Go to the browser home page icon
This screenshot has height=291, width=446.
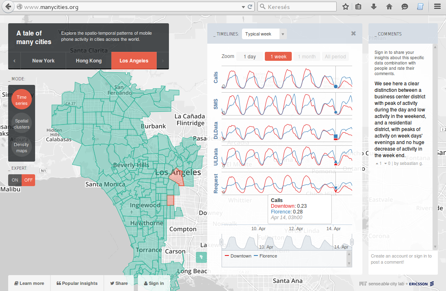click(389, 7)
